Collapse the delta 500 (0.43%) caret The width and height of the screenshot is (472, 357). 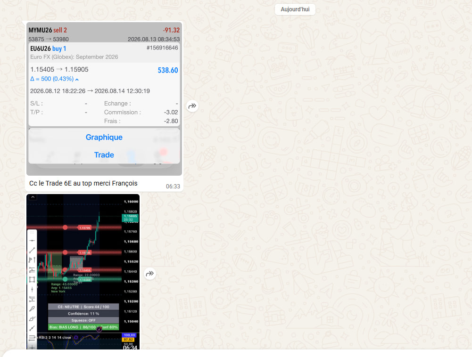pos(77,80)
